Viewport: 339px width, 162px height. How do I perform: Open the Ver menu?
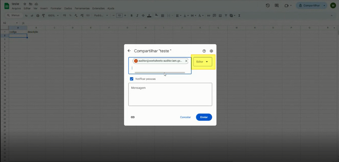tap(35, 8)
